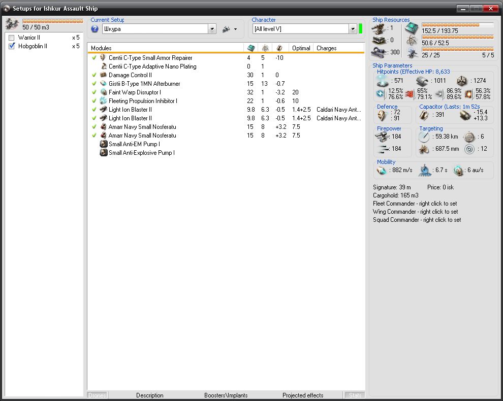
Task: Toggle first Light Ion Blaster II checkmark
Action: (94, 110)
